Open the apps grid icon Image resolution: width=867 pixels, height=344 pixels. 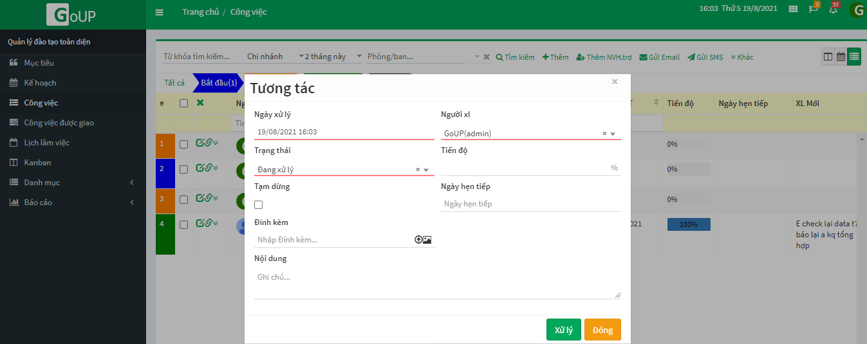click(x=793, y=10)
